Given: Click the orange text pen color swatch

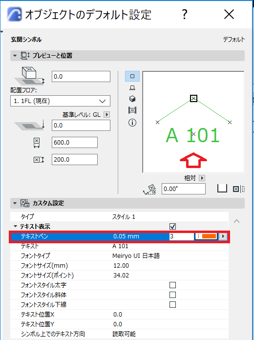Looking at the screenshot, I should pos(206,236).
